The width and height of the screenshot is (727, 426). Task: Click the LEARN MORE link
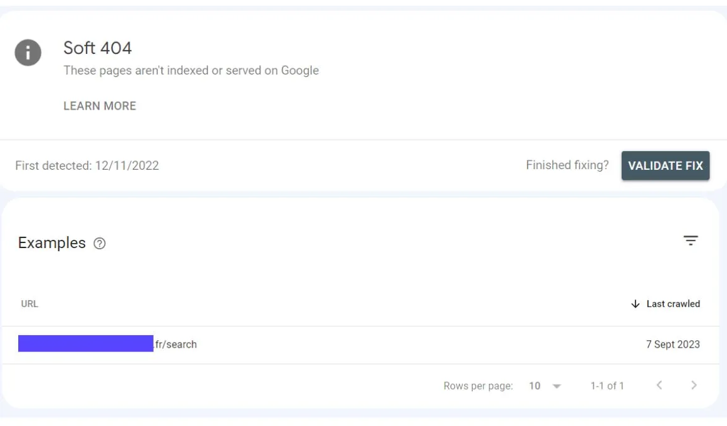coord(99,106)
